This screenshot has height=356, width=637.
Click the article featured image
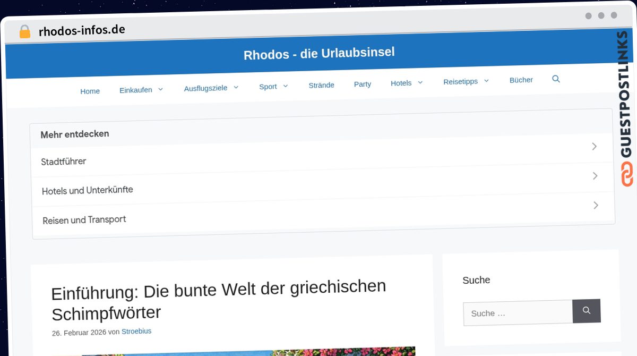coord(234,351)
